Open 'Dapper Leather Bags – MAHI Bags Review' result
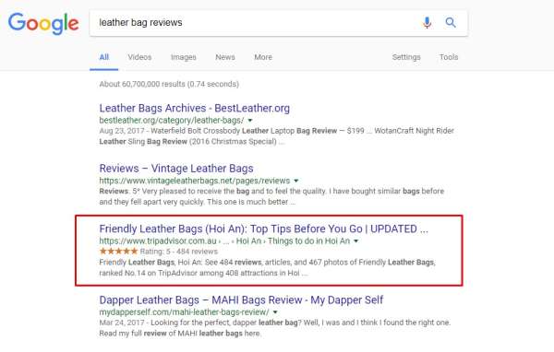Image resolution: width=554 pixels, height=352 pixels. [x=241, y=300]
